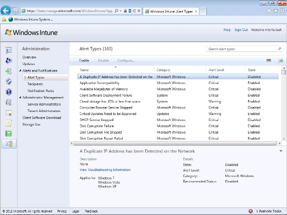Open the Computers workspace icon in sidebar

coord(9,60)
